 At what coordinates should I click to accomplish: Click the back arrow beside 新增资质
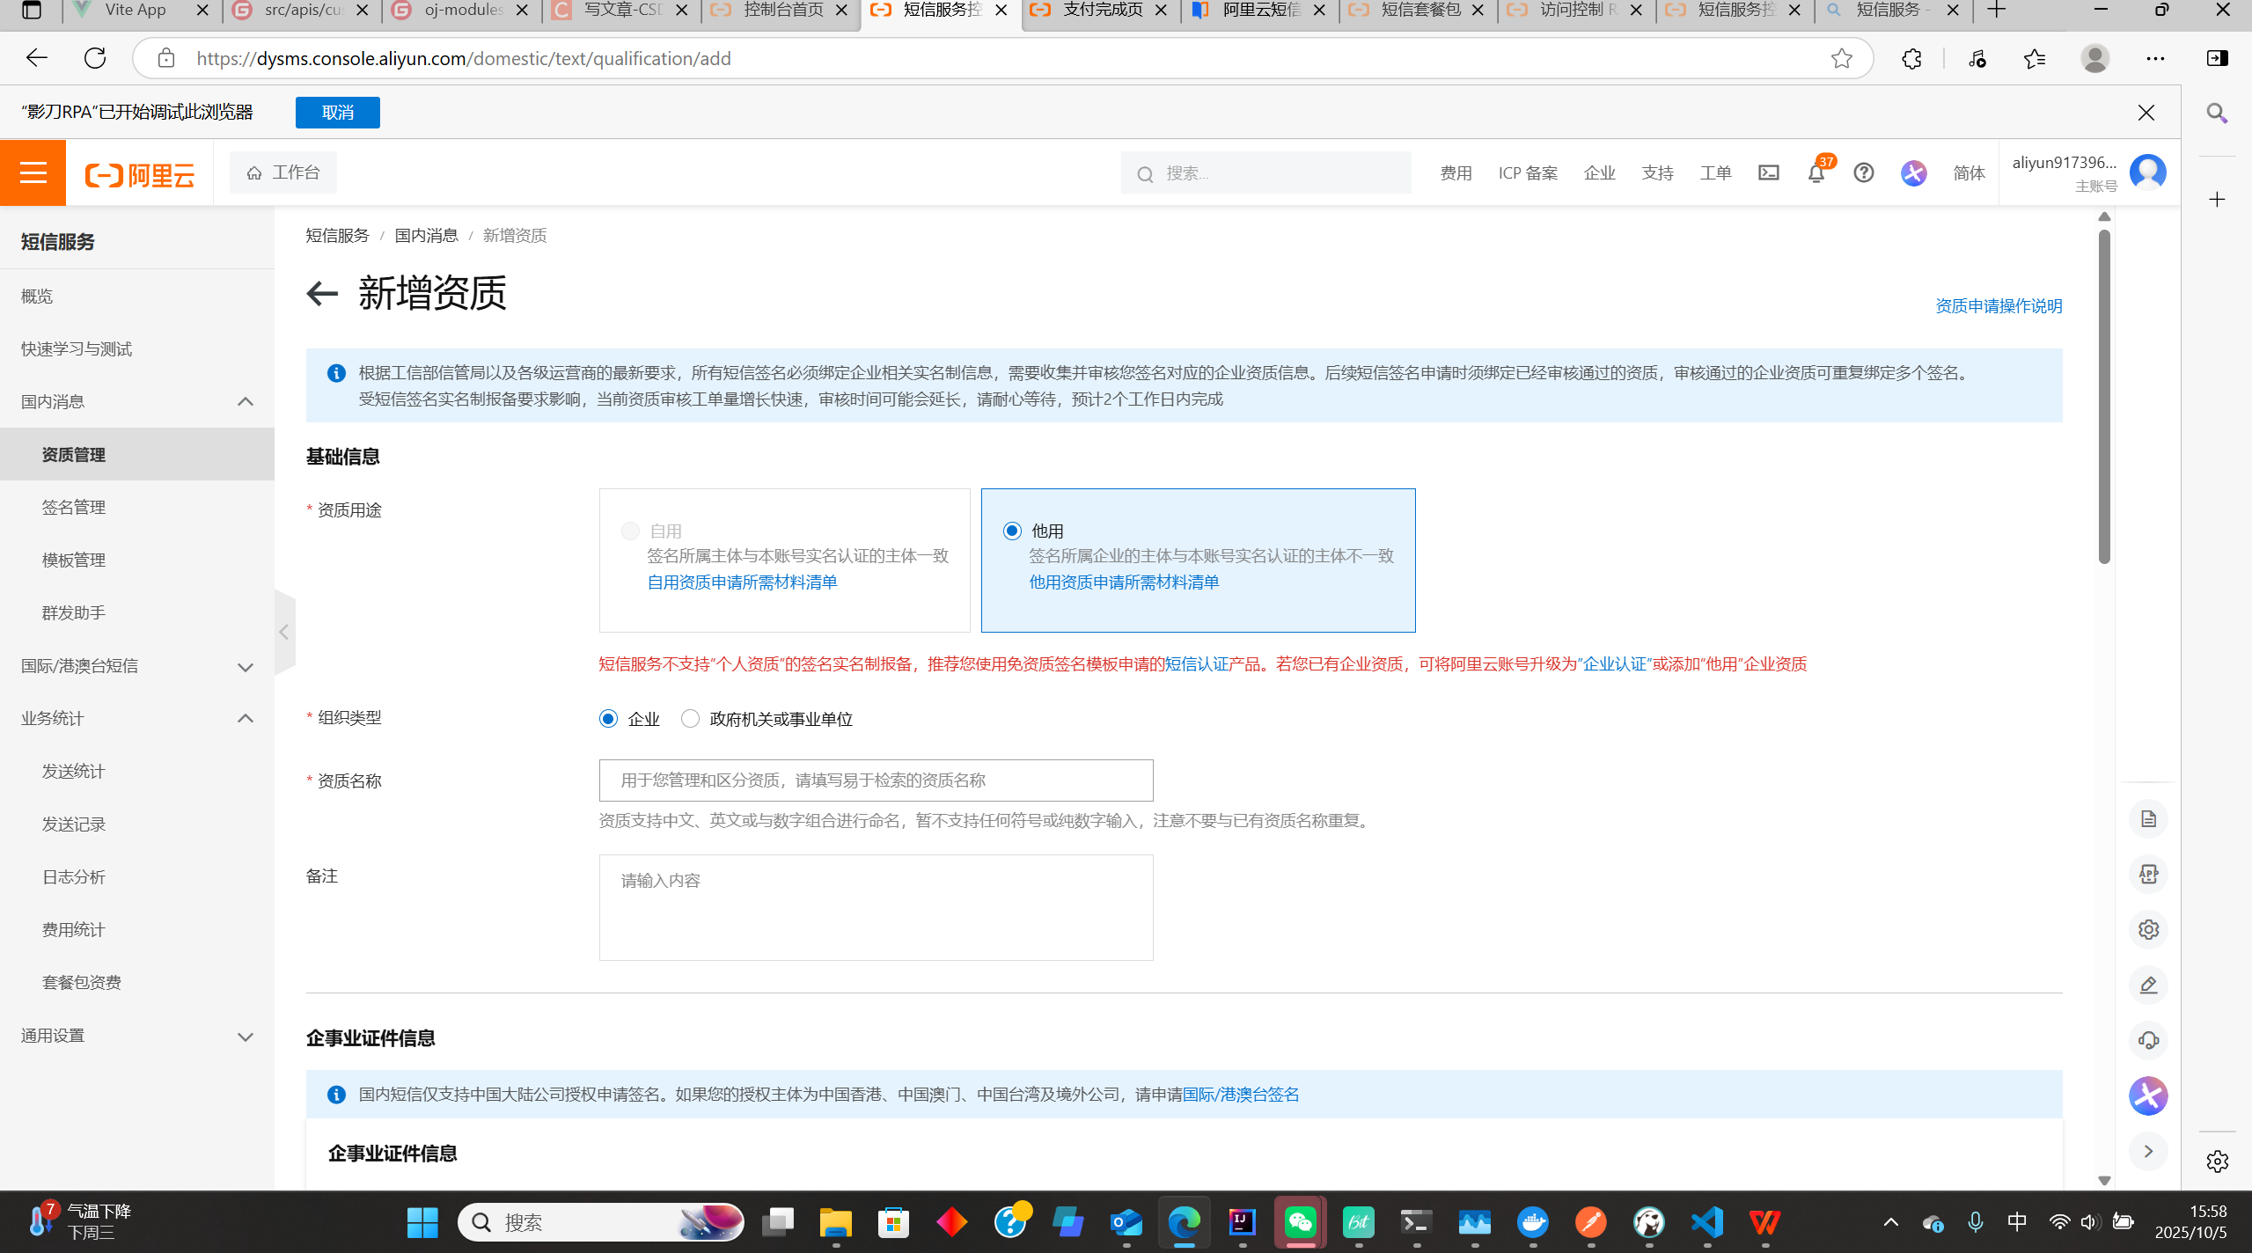pos(322,293)
